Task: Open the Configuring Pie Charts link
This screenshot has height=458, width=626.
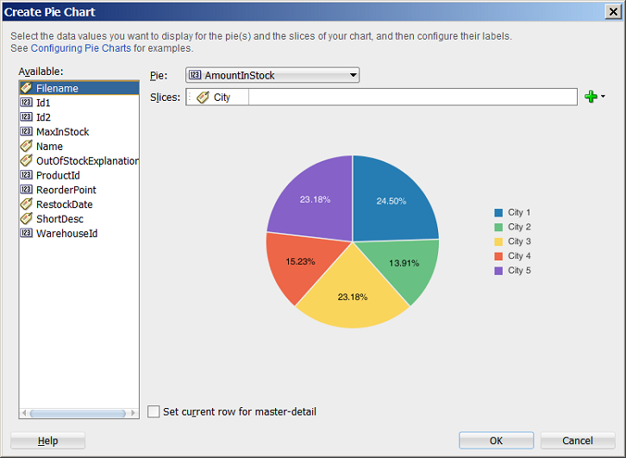Action: click(x=81, y=48)
